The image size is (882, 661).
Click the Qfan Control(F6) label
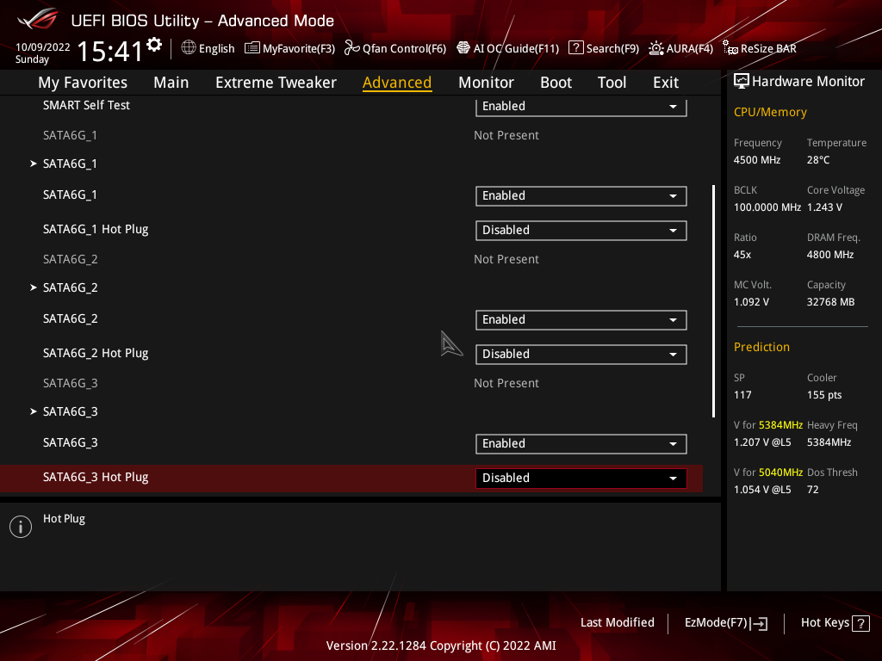click(x=404, y=48)
